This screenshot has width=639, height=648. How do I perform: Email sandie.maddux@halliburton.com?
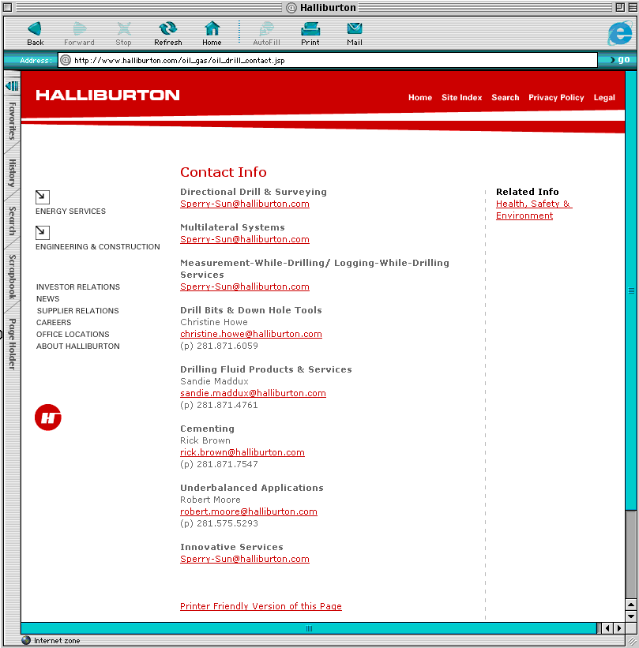(x=253, y=393)
